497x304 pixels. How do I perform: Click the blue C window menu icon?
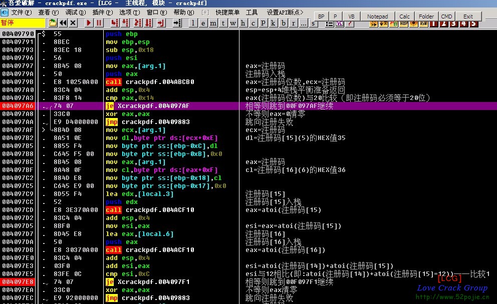(x=5, y=12)
